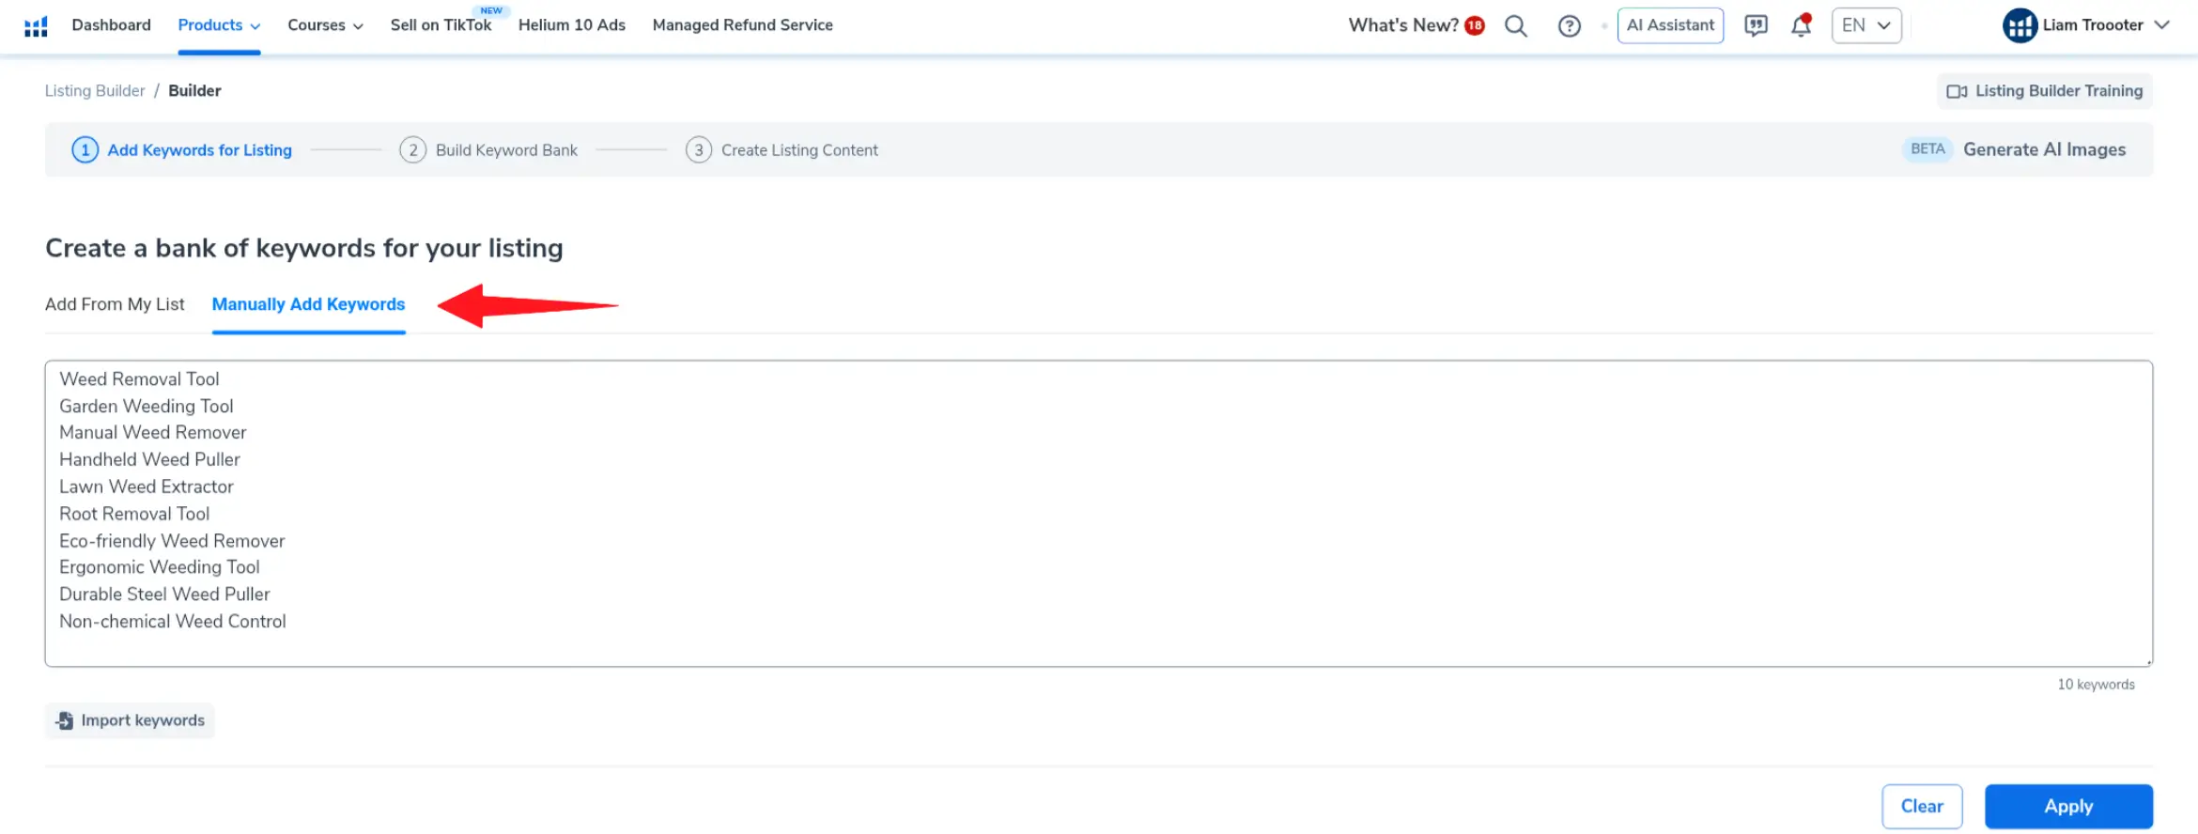Open the feedback chat quote icon

click(x=1755, y=25)
